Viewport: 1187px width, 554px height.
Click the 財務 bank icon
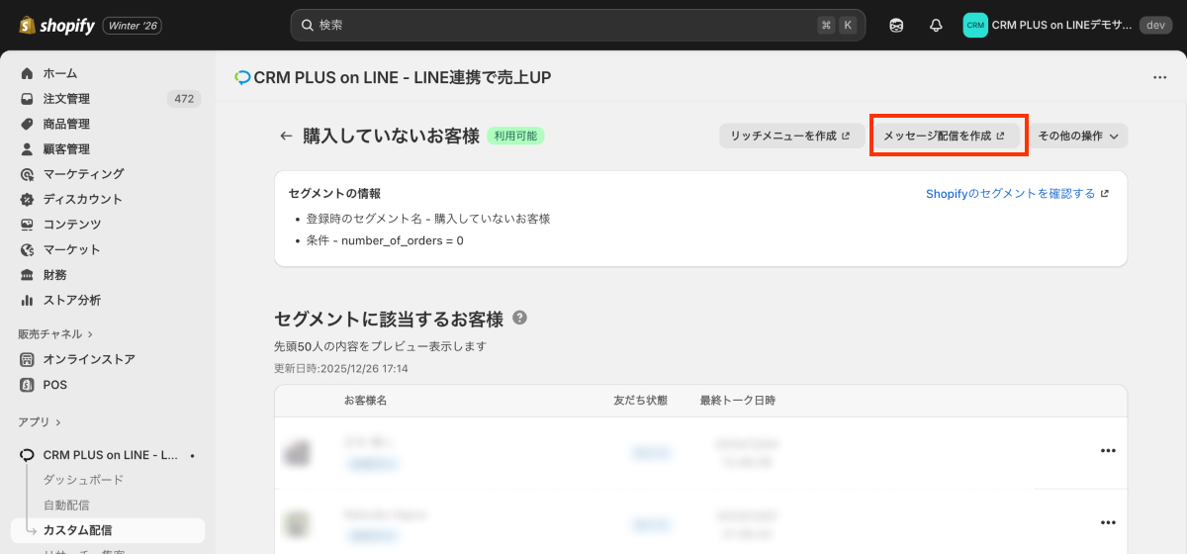[27, 275]
